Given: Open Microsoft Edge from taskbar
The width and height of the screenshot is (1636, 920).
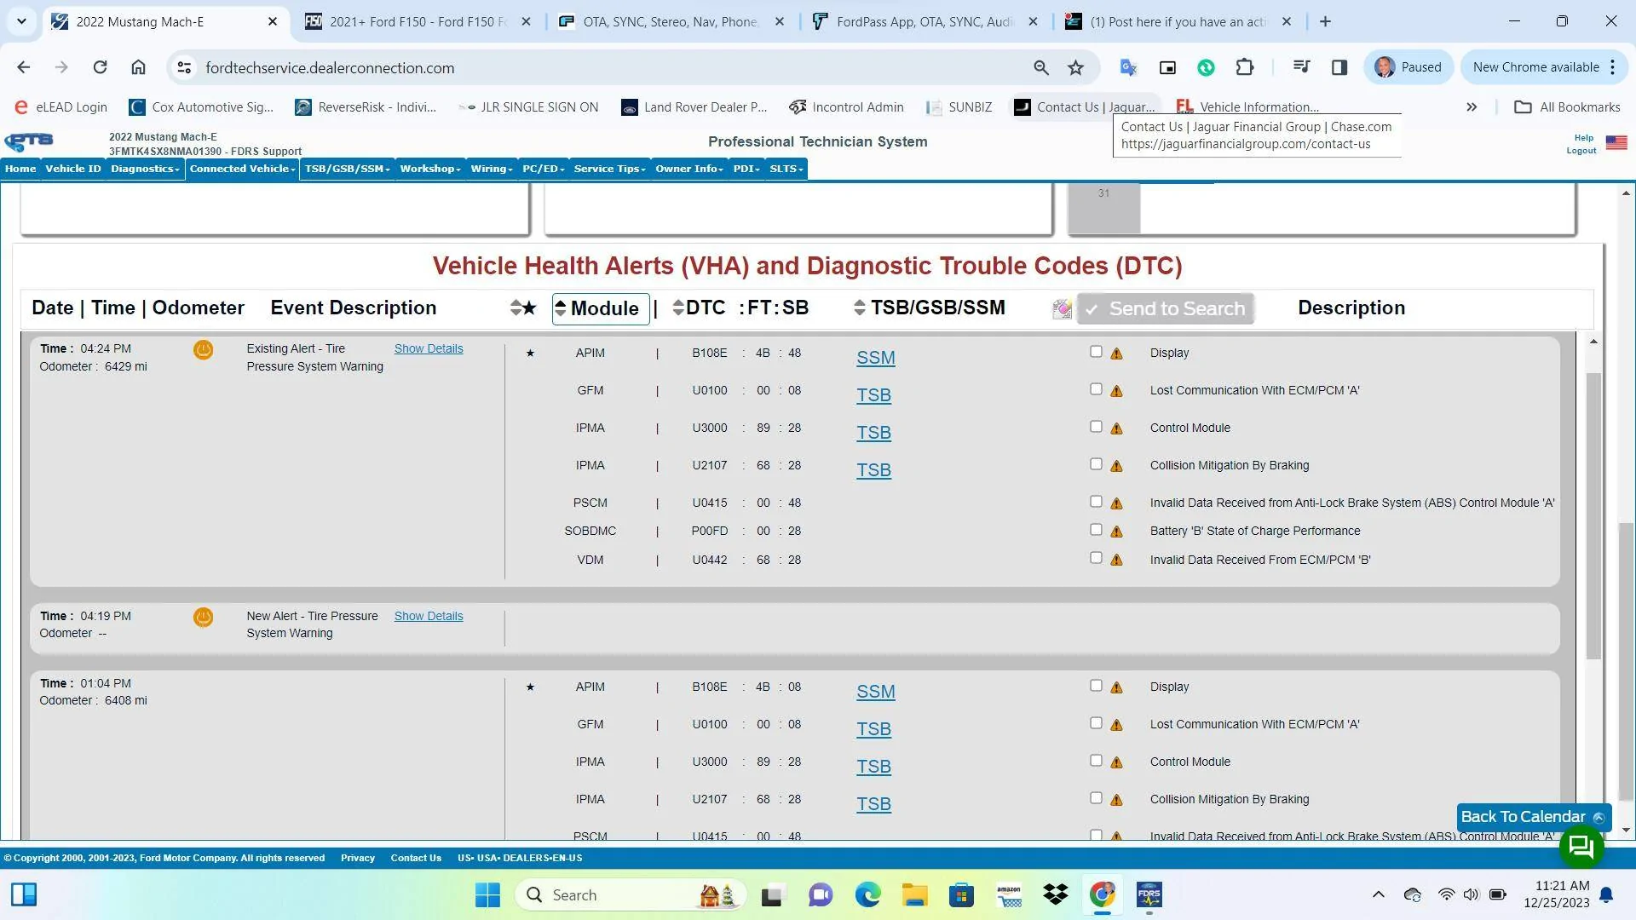Looking at the screenshot, I should click(x=867, y=894).
